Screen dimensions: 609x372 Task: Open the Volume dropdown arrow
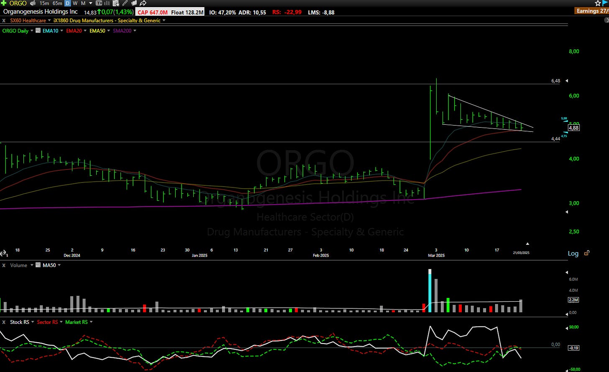click(32, 265)
